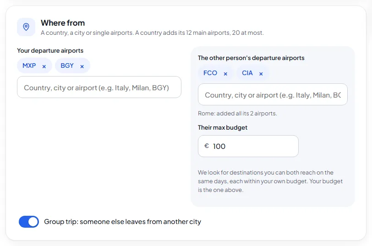Click the euro currency symbol

pyautogui.click(x=207, y=146)
